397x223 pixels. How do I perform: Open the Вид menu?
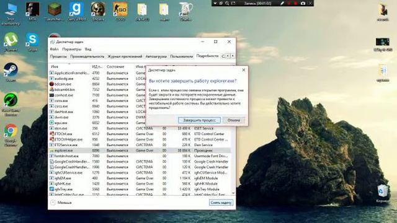(88, 49)
